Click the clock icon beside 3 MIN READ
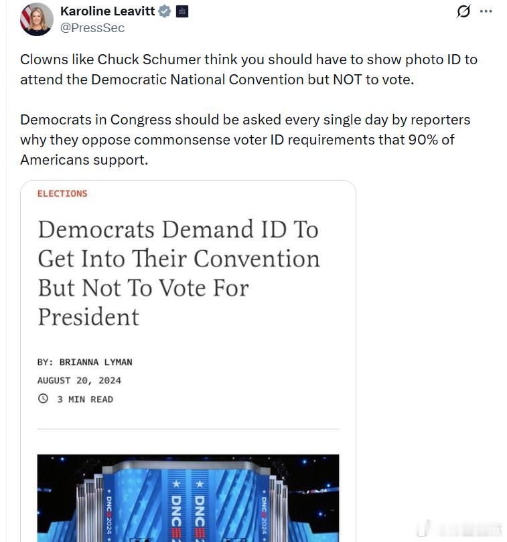507x542 pixels. pos(44,399)
